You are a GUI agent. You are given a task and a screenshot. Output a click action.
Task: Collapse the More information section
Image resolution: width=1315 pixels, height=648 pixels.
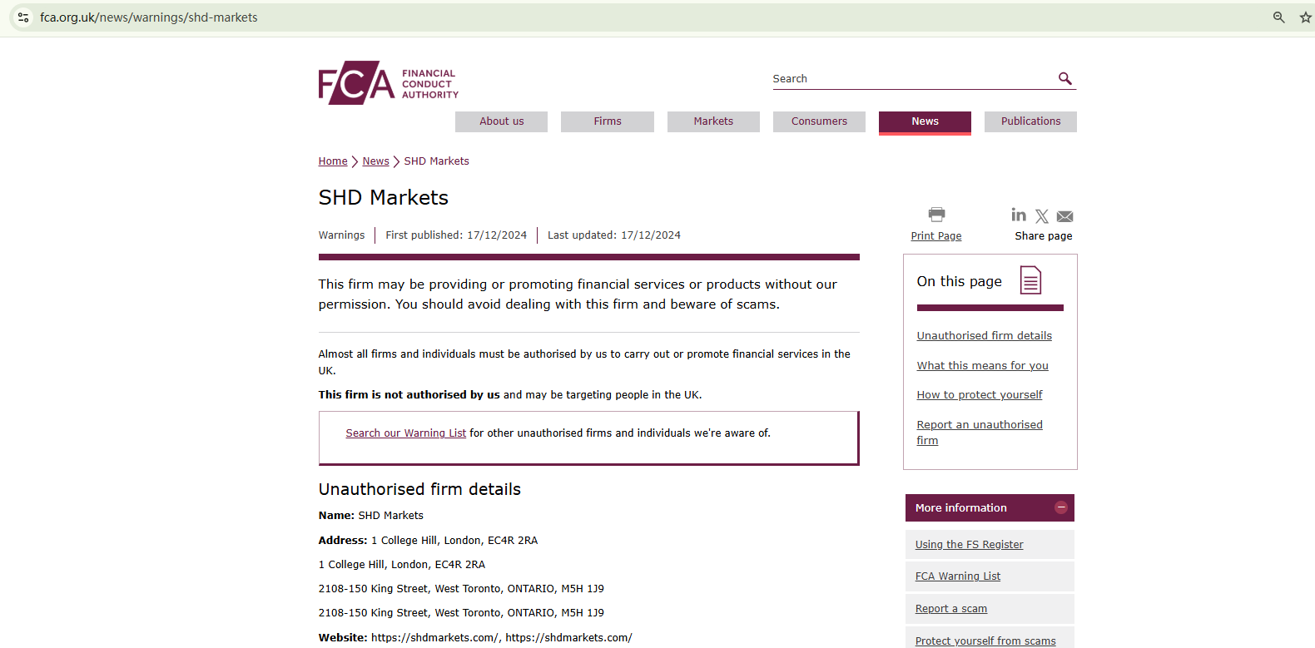click(1060, 507)
